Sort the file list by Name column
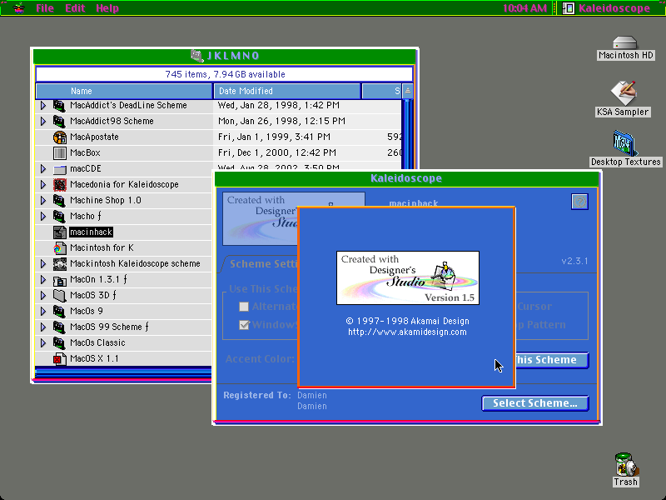The height and width of the screenshot is (500, 666). tap(124, 91)
